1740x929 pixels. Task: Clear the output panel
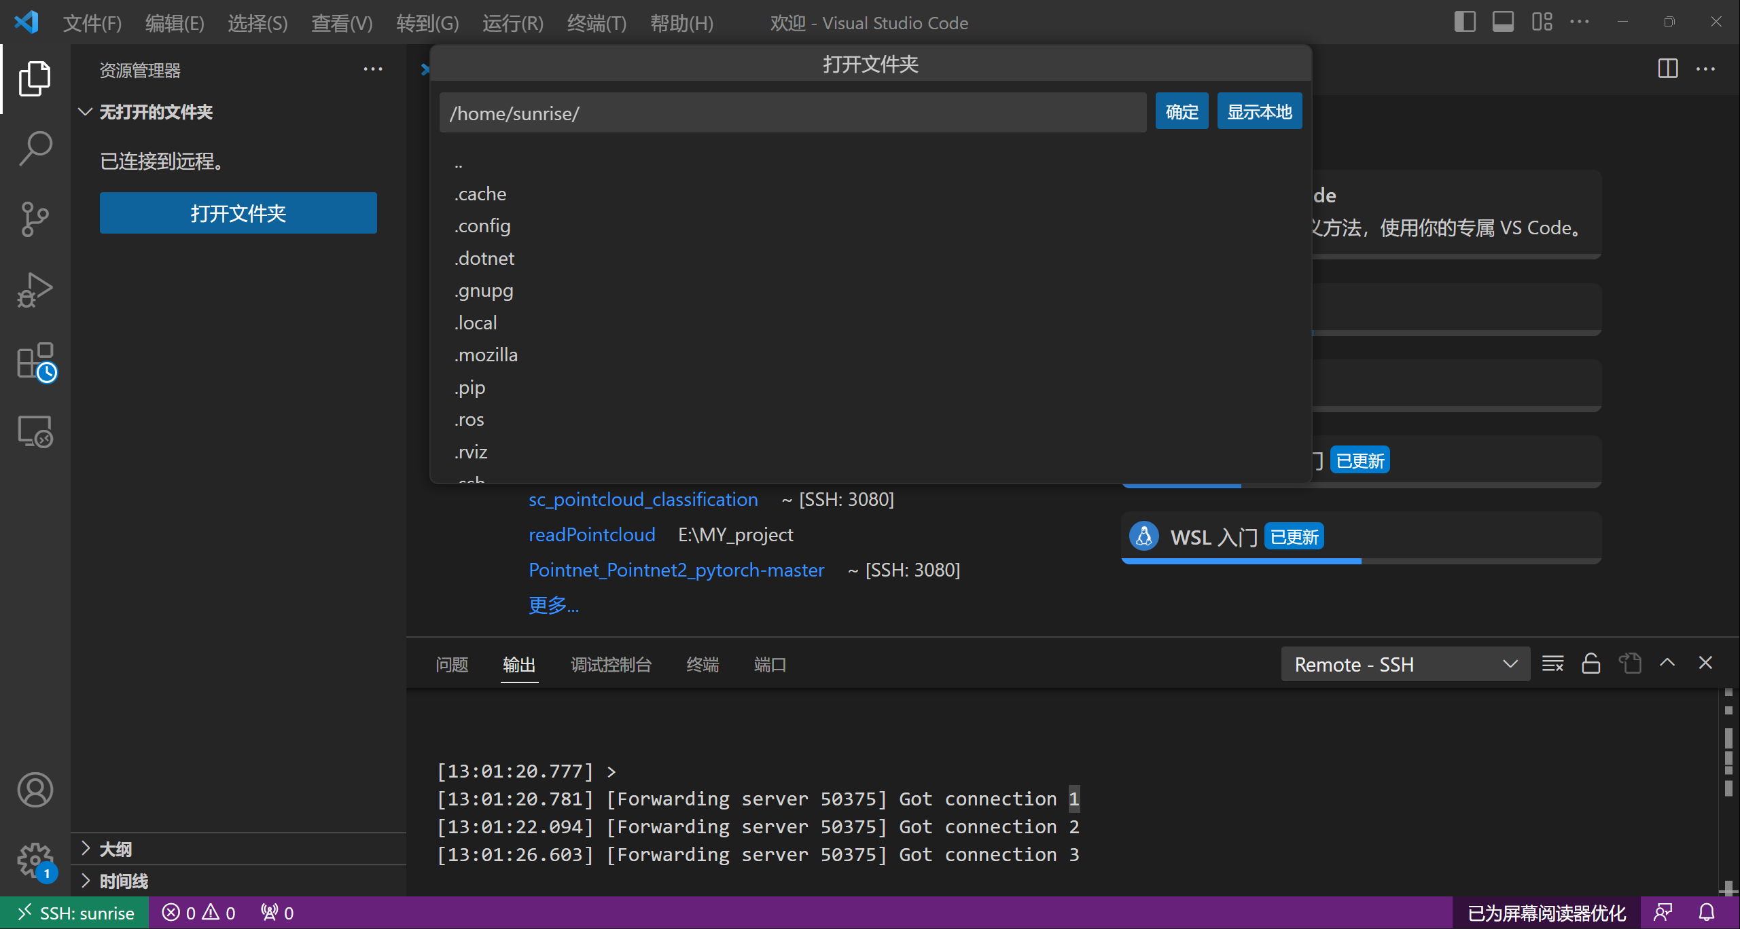[x=1552, y=663]
